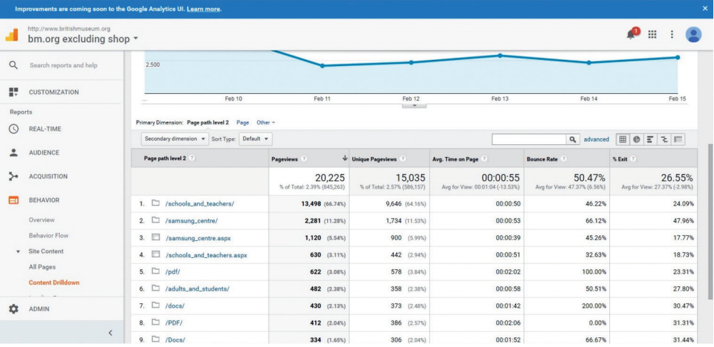Viewport: 714px width, 347px height.
Task: Open the Admin settings
Action: pyautogui.click(x=39, y=309)
